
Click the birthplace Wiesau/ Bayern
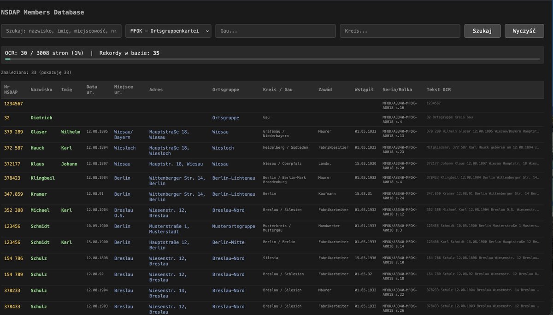coord(124,134)
